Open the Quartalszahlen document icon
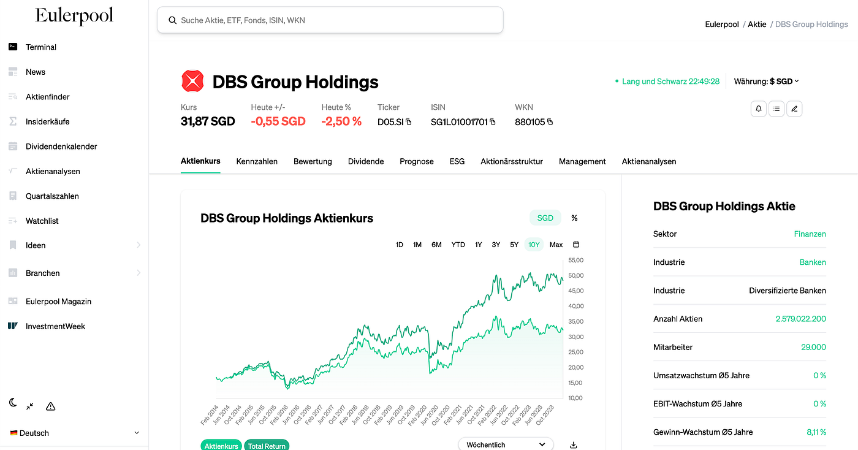The height and width of the screenshot is (450, 858). (x=13, y=196)
